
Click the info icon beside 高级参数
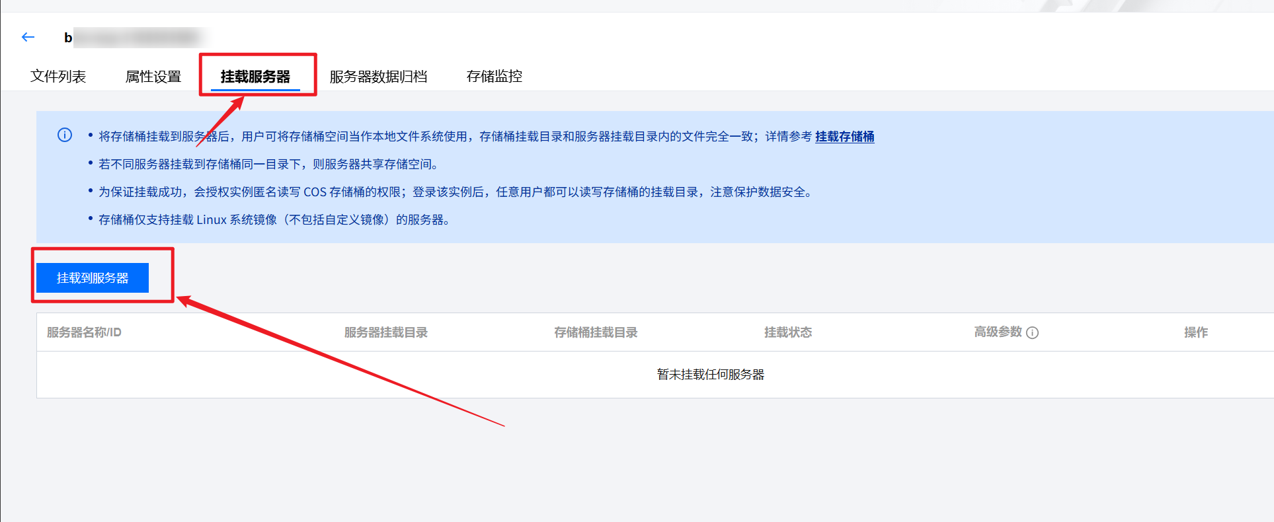[1032, 333]
